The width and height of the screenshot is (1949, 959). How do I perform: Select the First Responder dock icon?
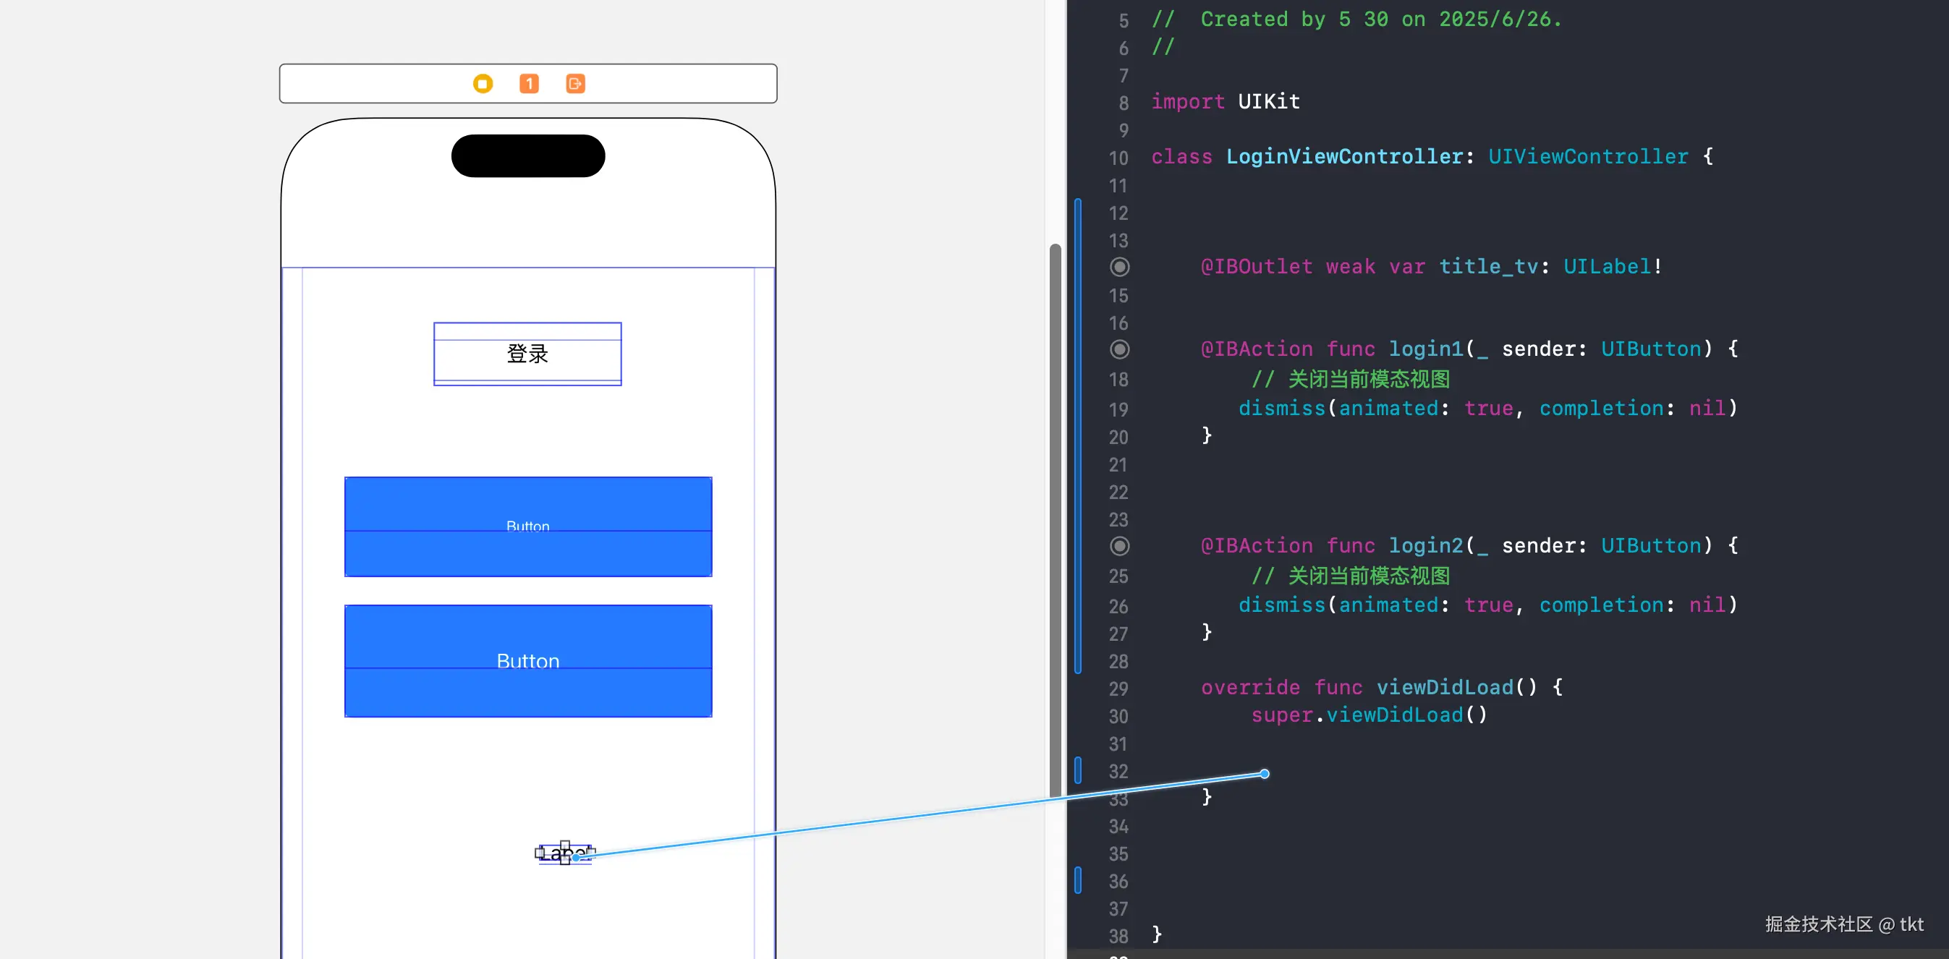click(529, 84)
